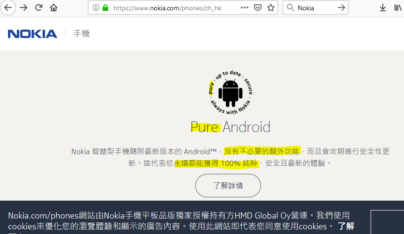Open the page actions ellipsis menu
Viewport: 404px width, 234px height.
245,8
